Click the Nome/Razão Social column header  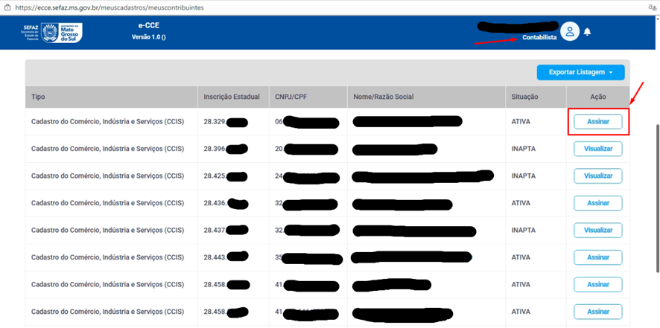tap(384, 97)
